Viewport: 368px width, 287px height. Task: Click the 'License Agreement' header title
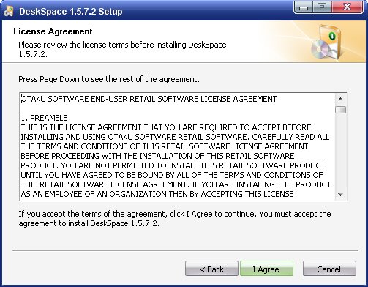(53, 31)
